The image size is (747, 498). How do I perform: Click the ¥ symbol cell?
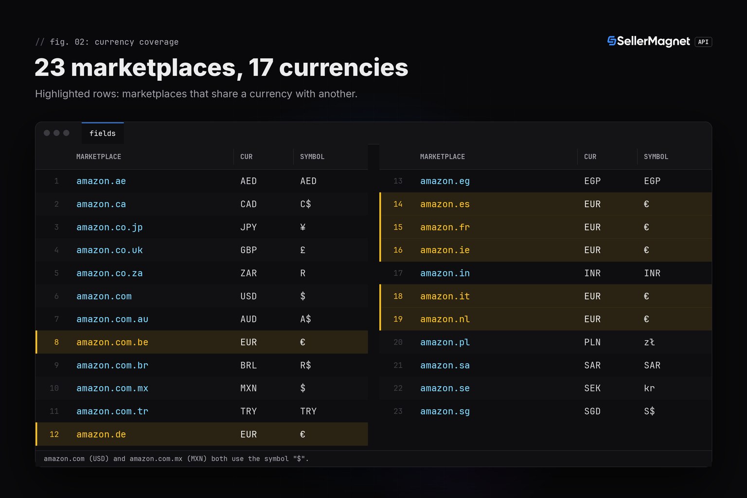pos(303,227)
